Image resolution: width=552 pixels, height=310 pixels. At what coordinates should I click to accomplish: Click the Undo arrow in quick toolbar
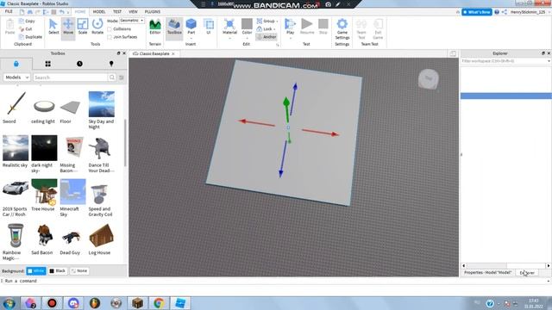tap(62, 12)
